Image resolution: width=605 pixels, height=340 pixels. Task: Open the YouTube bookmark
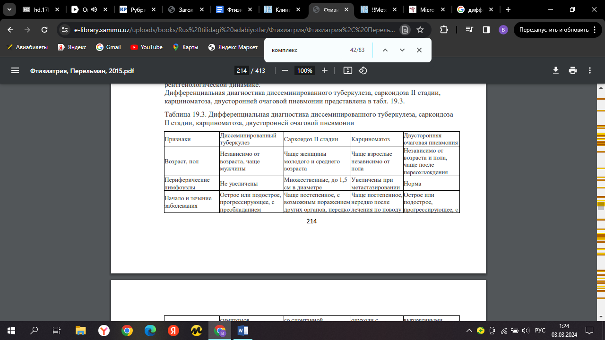pyautogui.click(x=147, y=47)
